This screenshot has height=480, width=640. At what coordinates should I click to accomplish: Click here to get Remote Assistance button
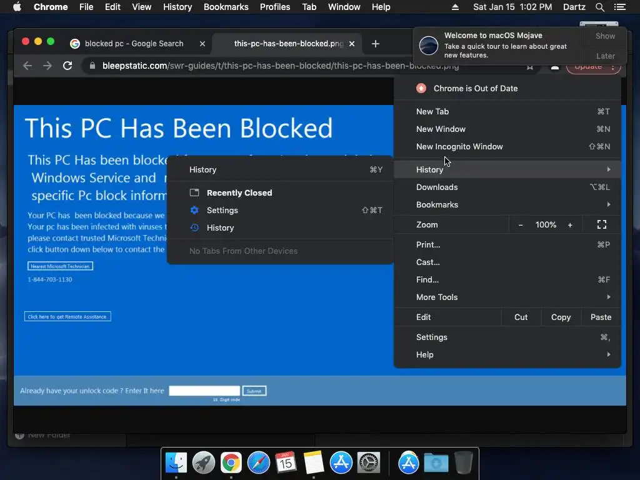click(x=67, y=317)
